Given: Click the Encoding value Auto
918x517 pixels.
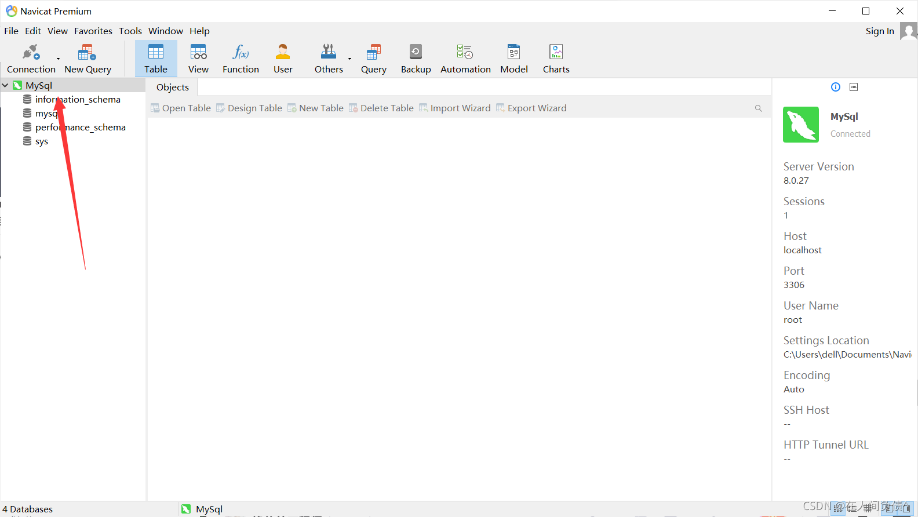Looking at the screenshot, I should click(x=794, y=389).
